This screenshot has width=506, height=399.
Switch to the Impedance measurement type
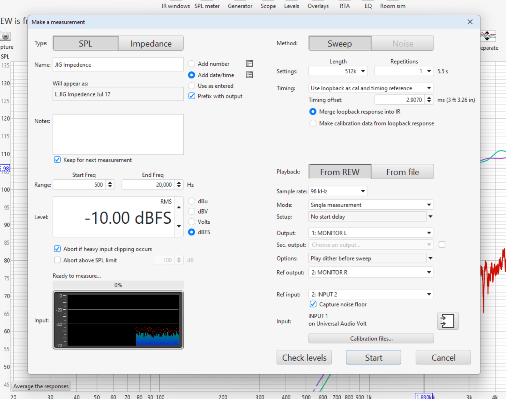151,43
